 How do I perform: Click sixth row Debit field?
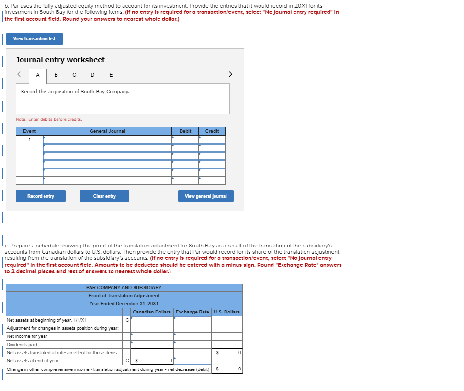[185, 180]
